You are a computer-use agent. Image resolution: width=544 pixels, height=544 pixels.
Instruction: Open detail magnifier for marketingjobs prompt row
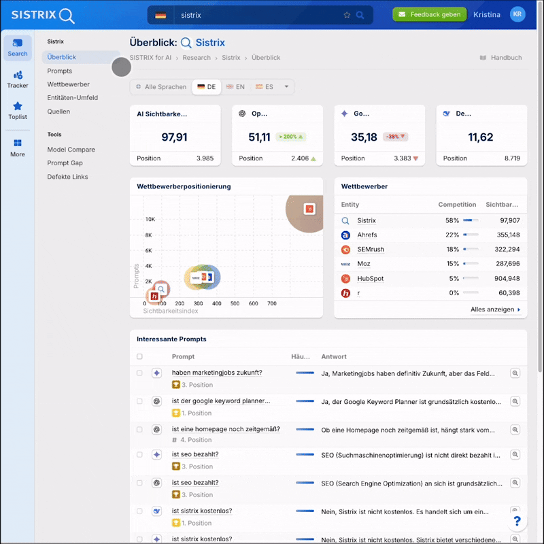click(x=515, y=373)
